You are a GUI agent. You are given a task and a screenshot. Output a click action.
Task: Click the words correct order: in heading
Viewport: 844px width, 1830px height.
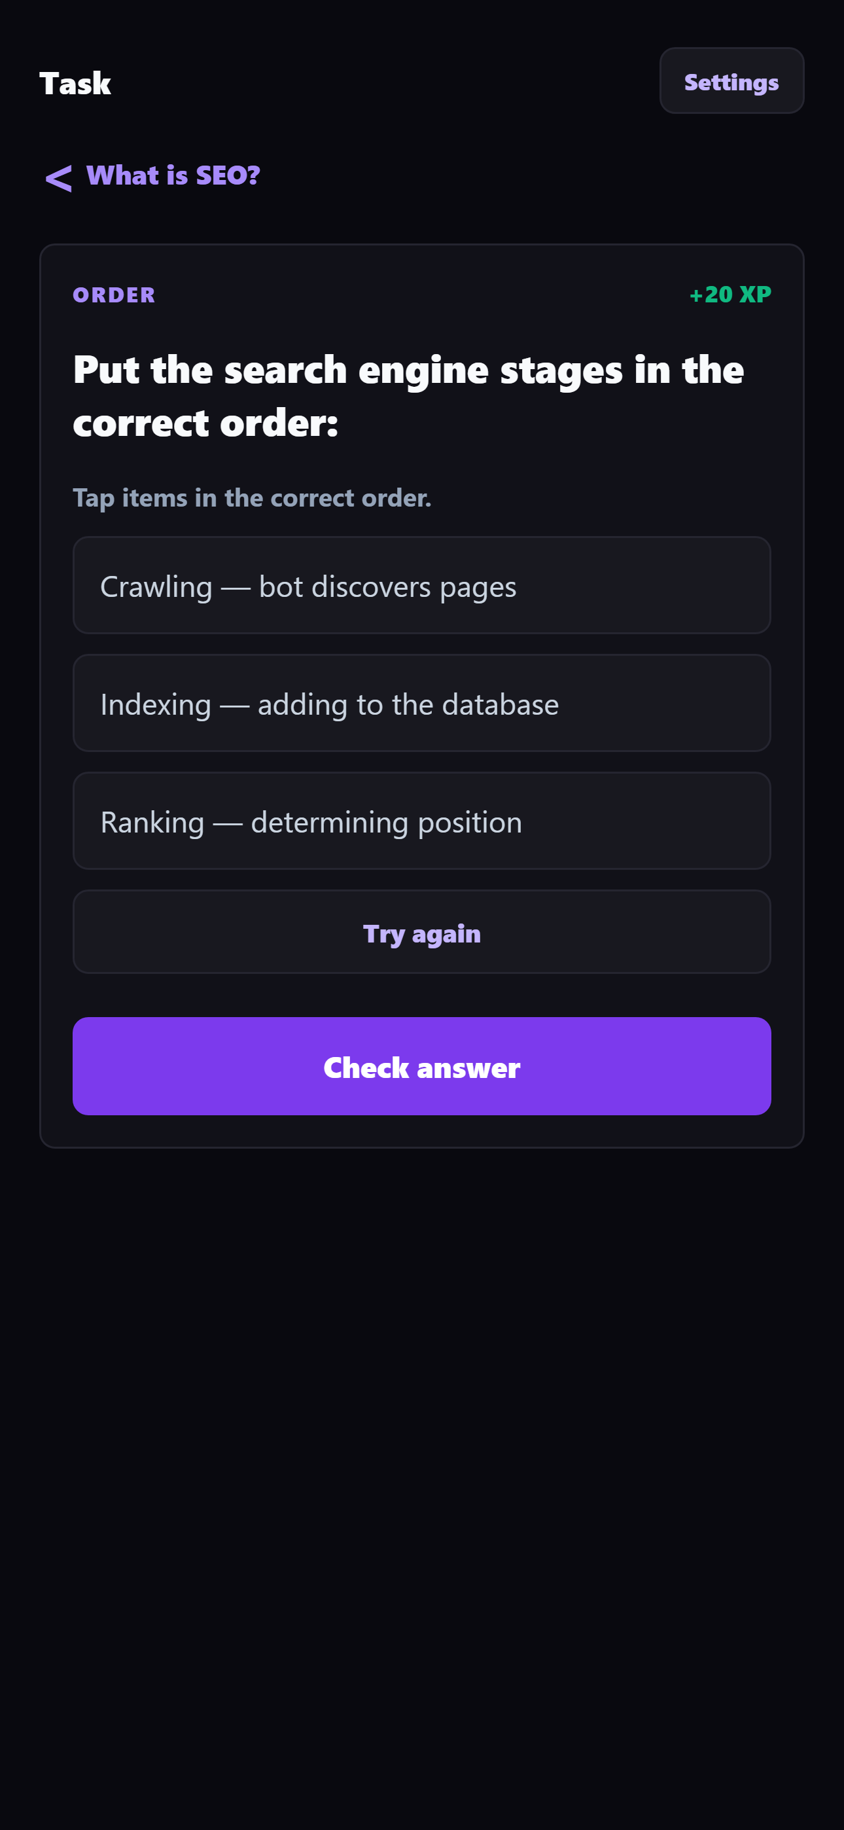pos(205,423)
